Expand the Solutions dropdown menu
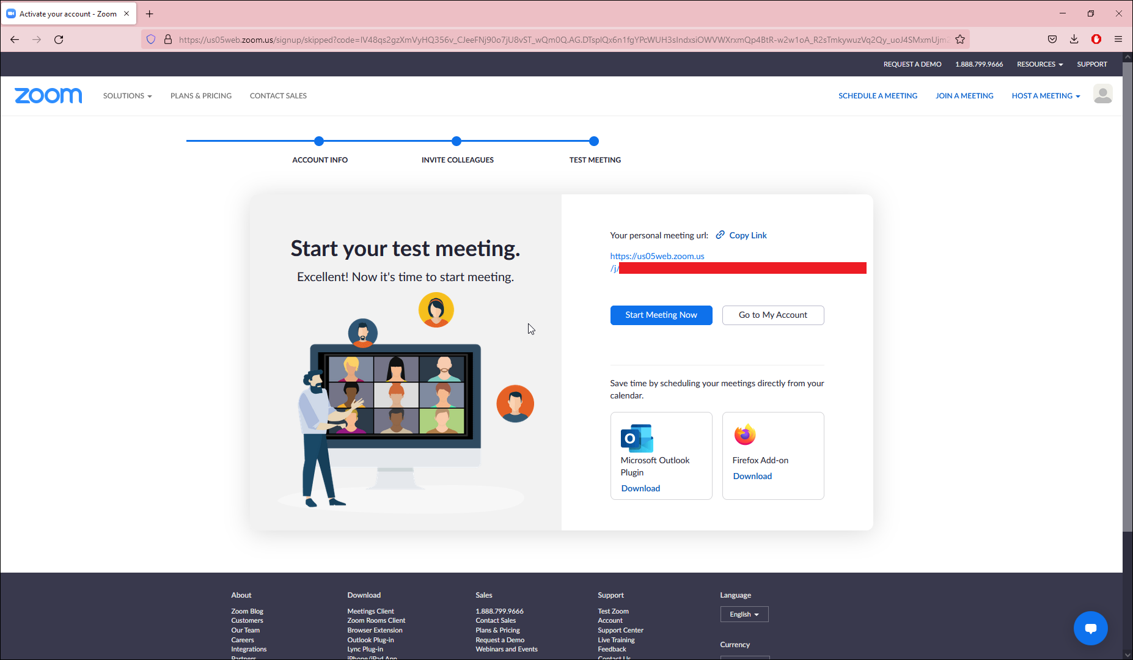Screen dimensions: 1133x660 pyautogui.click(x=127, y=96)
